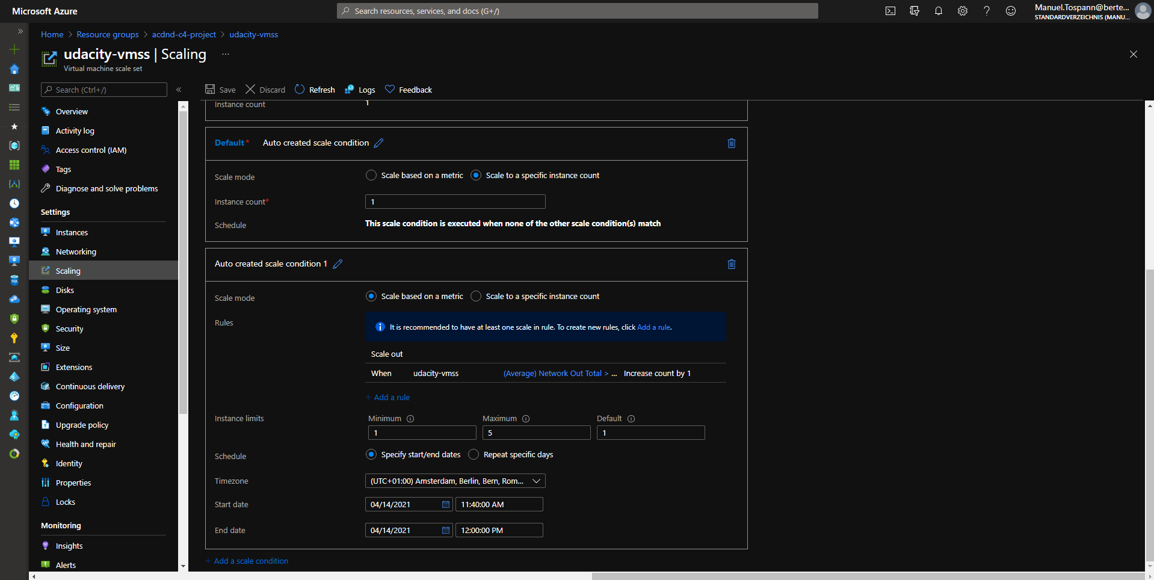This screenshot has width=1154, height=580.
Task: Click Add a scale condition link
Action: [x=247, y=561]
